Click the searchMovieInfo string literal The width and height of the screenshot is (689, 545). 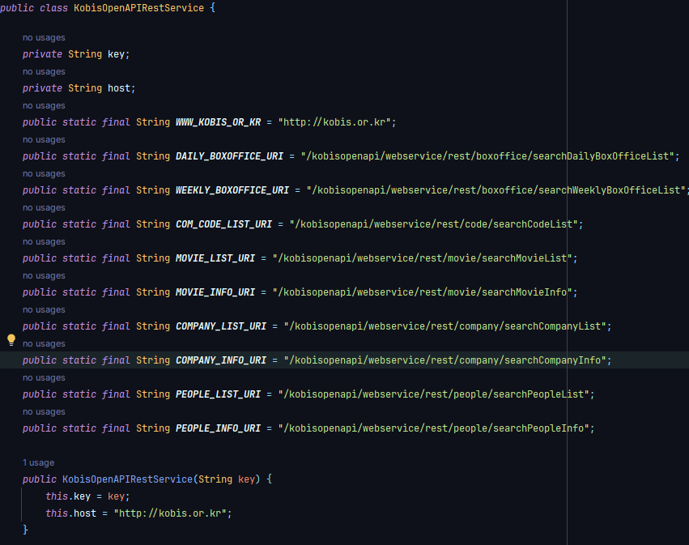(423, 292)
